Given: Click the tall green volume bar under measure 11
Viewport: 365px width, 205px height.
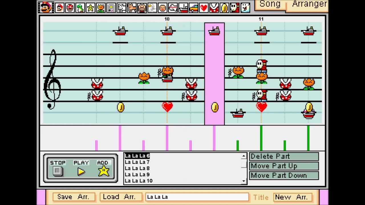Looking at the screenshot, I should click(261, 138).
